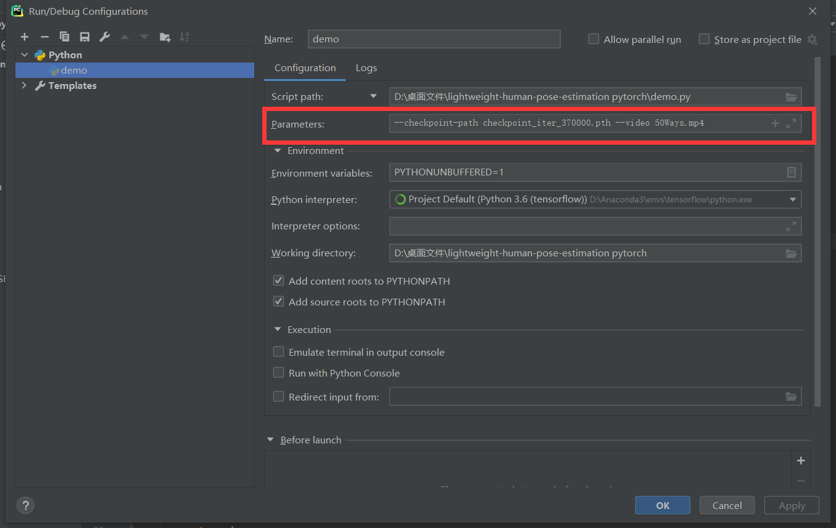Browse for a different script path
Image resolution: width=836 pixels, height=528 pixels.
coord(791,96)
